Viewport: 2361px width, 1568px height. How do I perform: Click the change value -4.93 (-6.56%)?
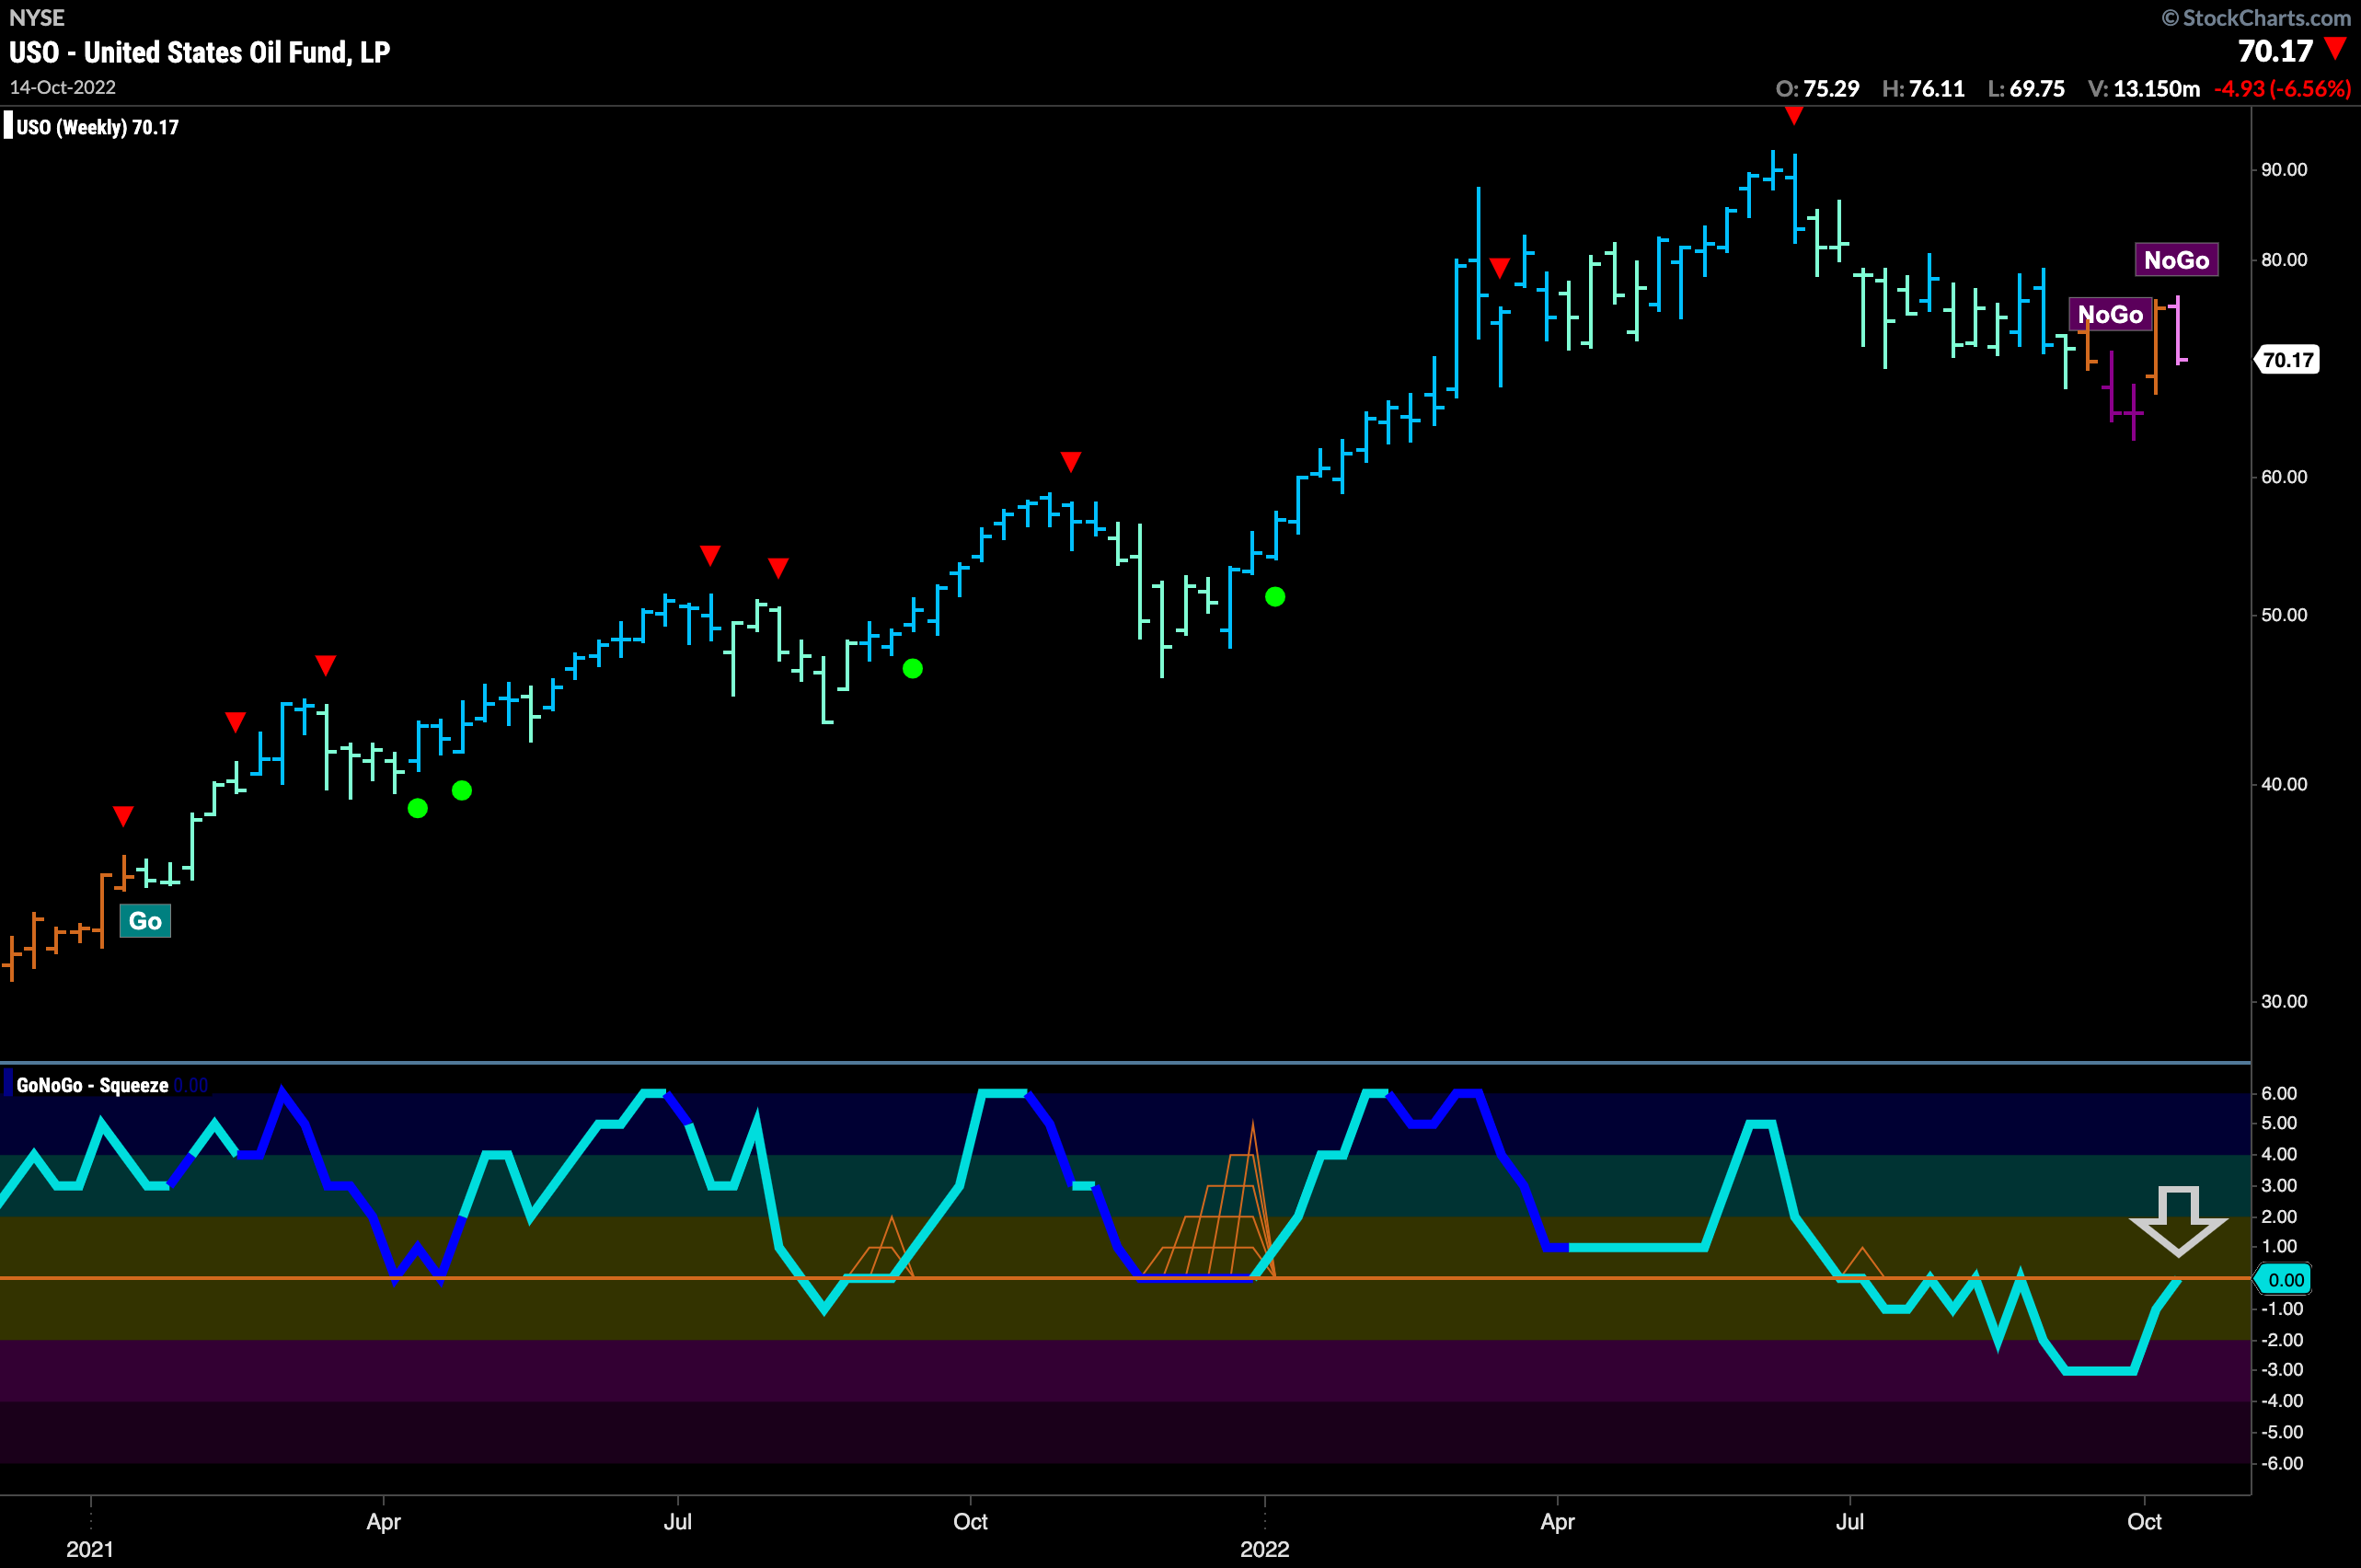(x=2282, y=88)
